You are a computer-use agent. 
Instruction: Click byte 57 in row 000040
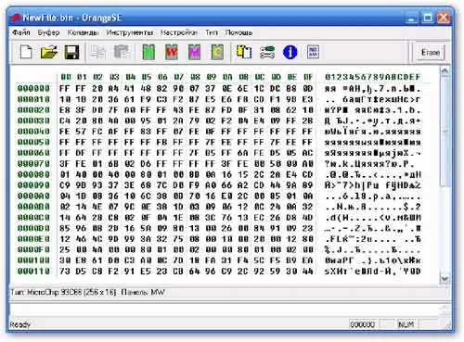[81, 132]
